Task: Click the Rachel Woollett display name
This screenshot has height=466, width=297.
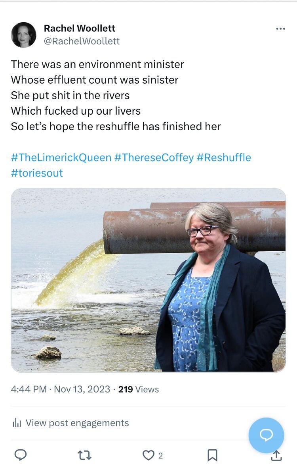Action: tap(80, 28)
